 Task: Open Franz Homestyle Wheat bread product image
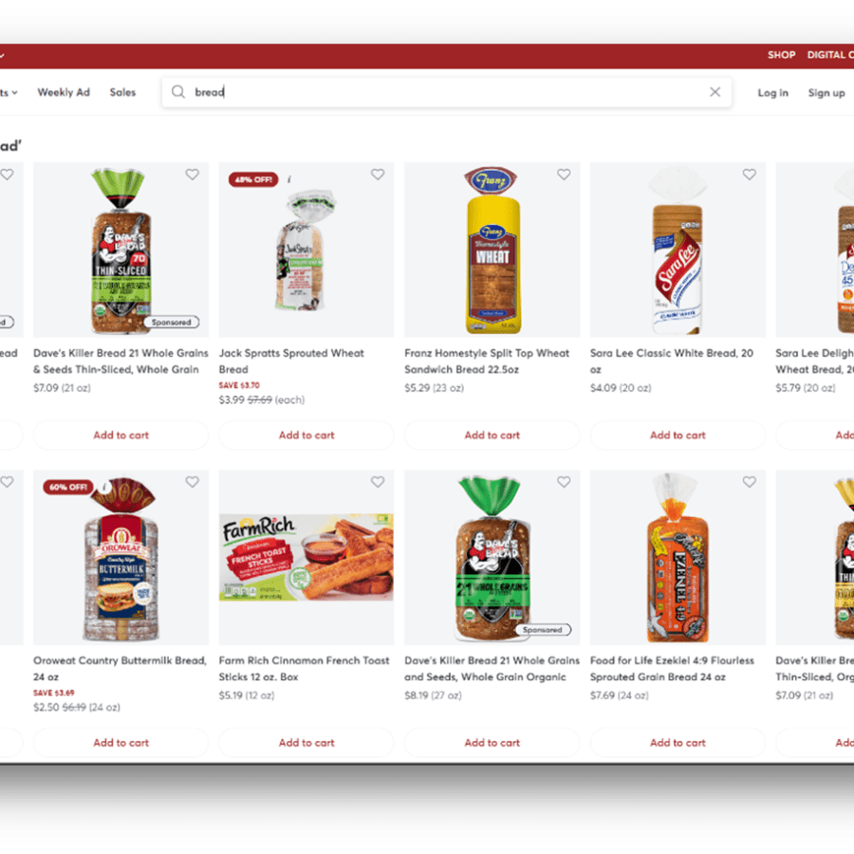click(x=492, y=250)
